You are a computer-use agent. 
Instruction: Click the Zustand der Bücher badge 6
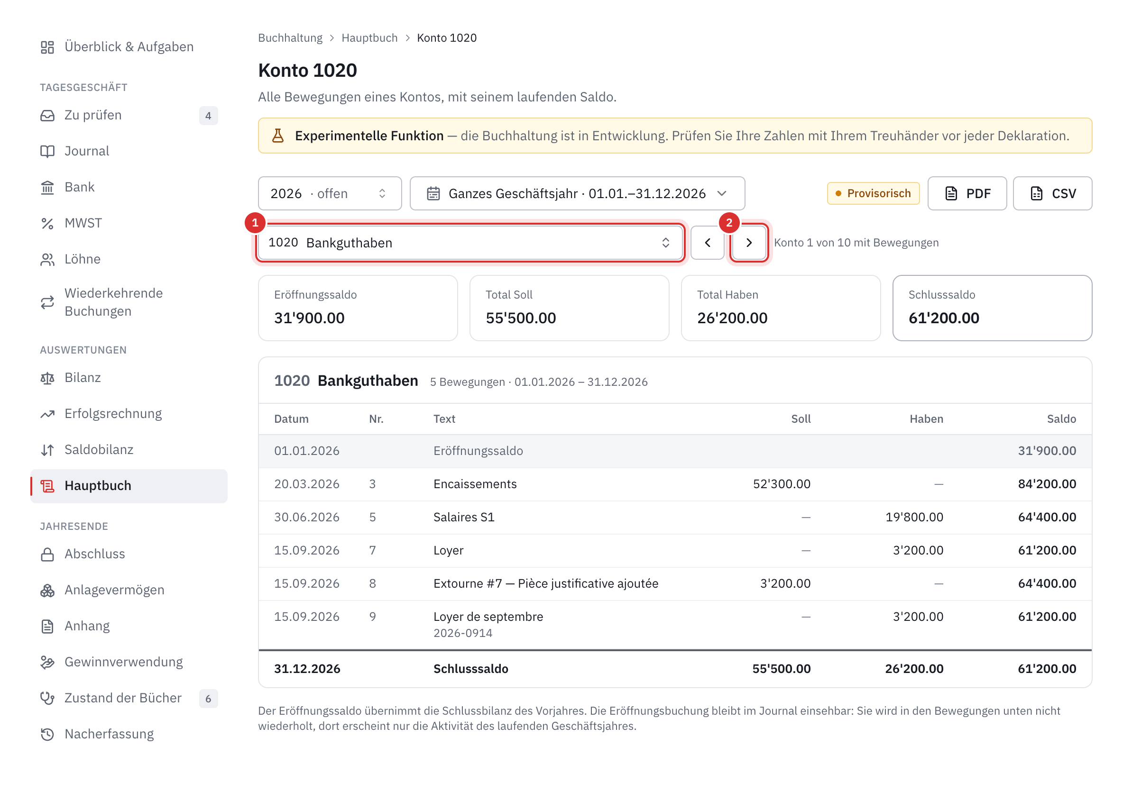tap(209, 699)
